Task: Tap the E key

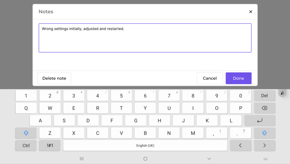Action: pyautogui.click(x=74, y=108)
